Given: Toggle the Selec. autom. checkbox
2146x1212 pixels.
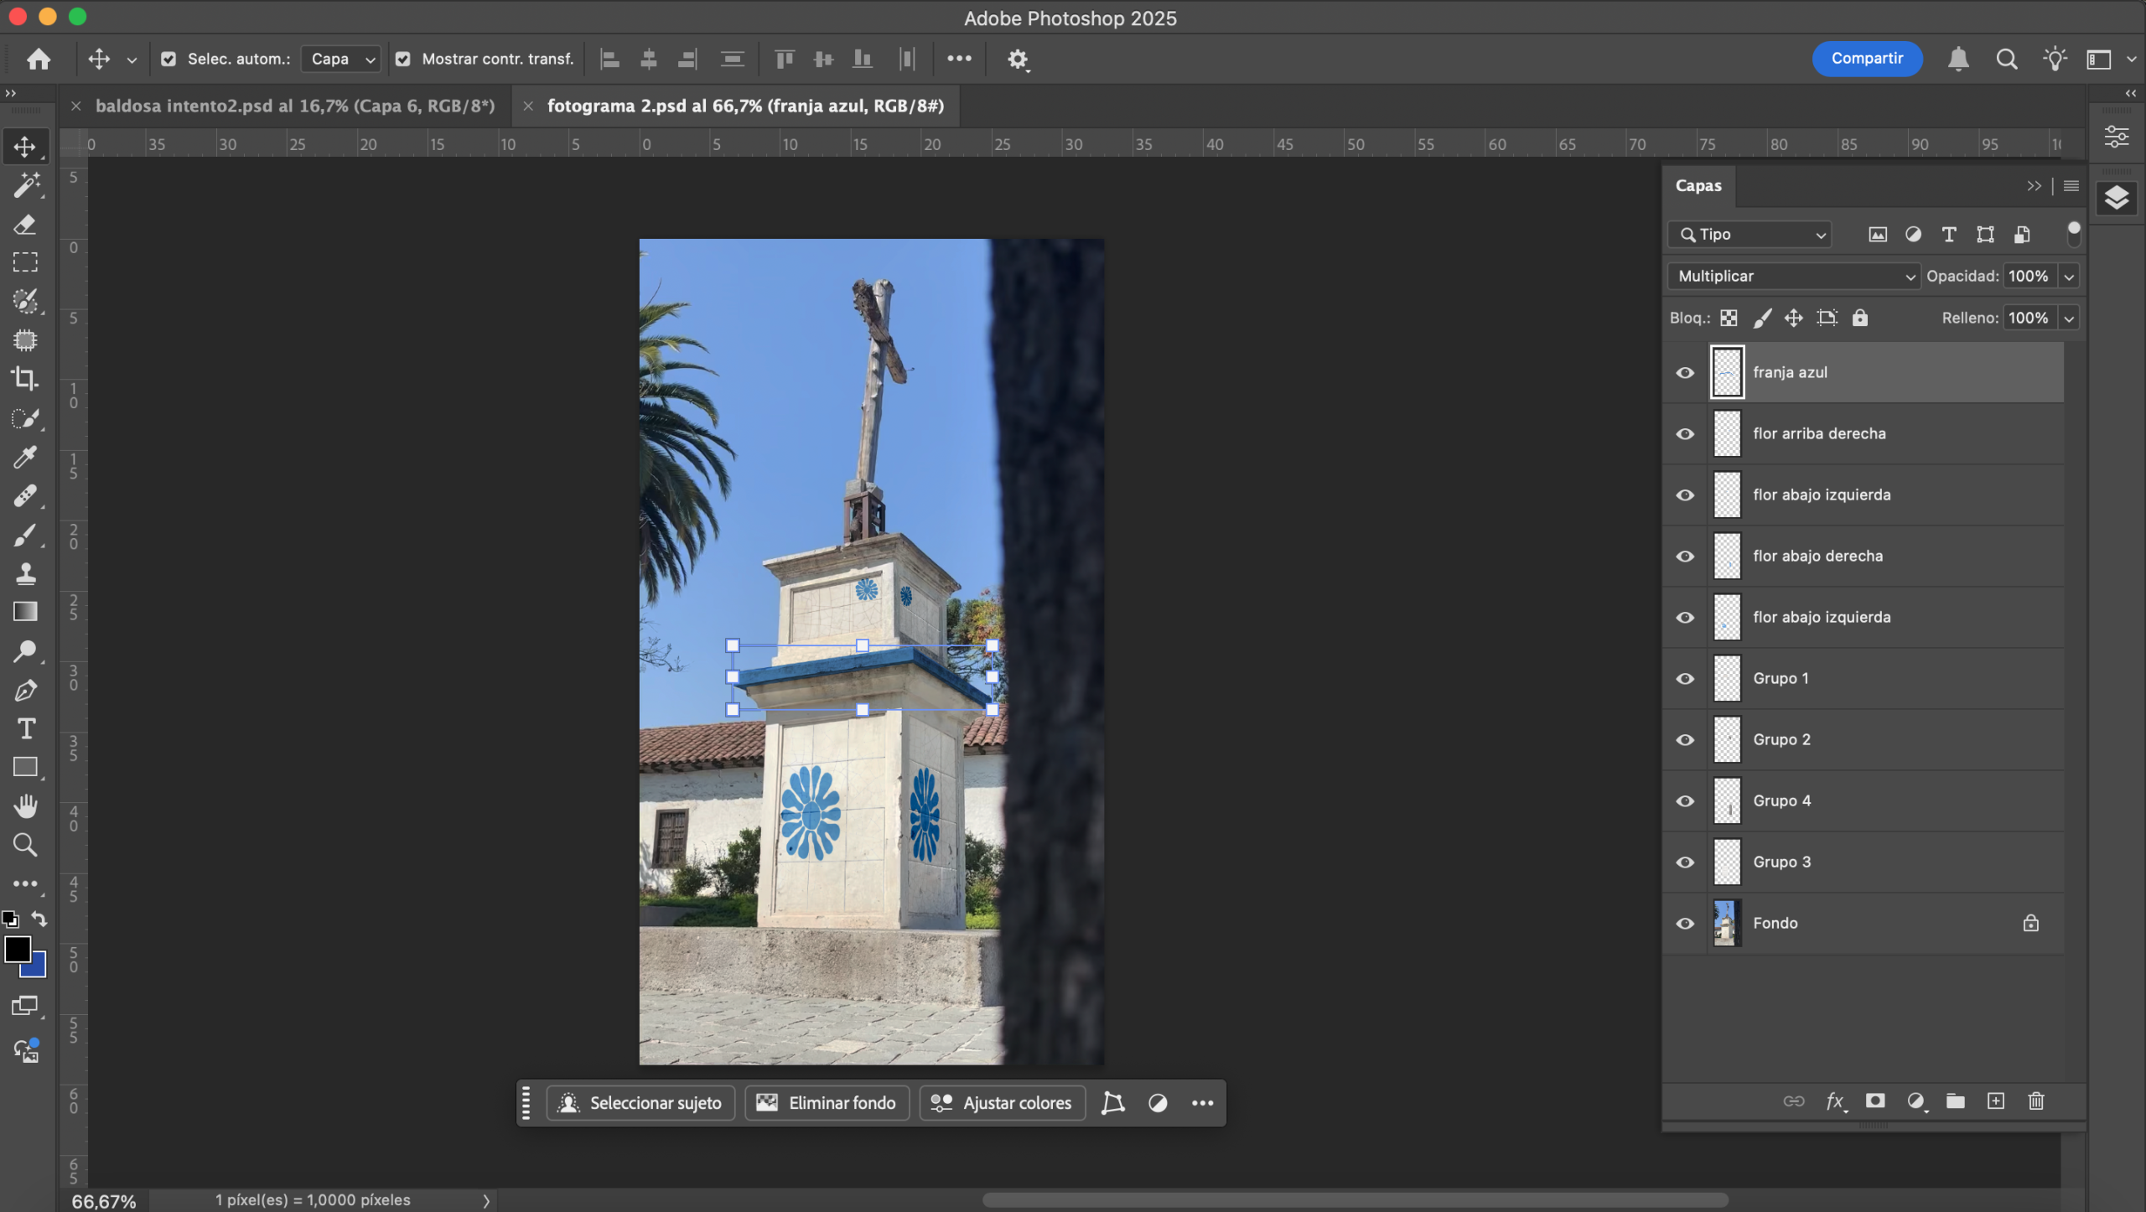Looking at the screenshot, I should click(168, 59).
